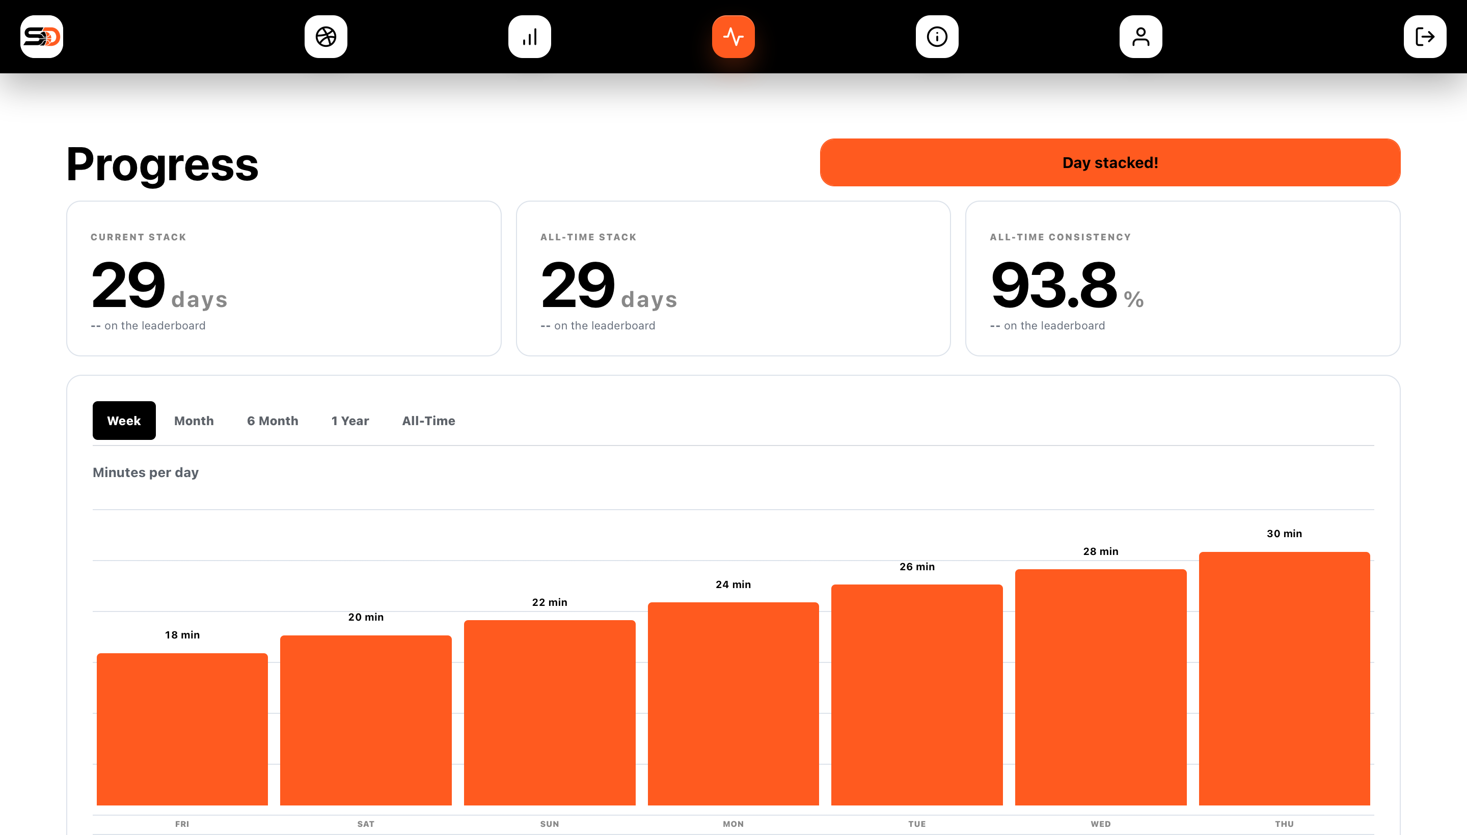Click the '30 min' label

pyautogui.click(x=1284, y=534)
